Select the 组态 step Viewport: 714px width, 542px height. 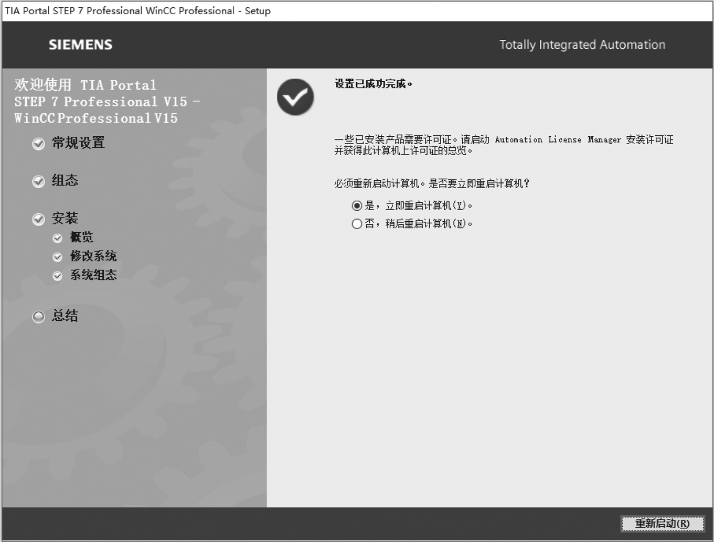(65, 180)
